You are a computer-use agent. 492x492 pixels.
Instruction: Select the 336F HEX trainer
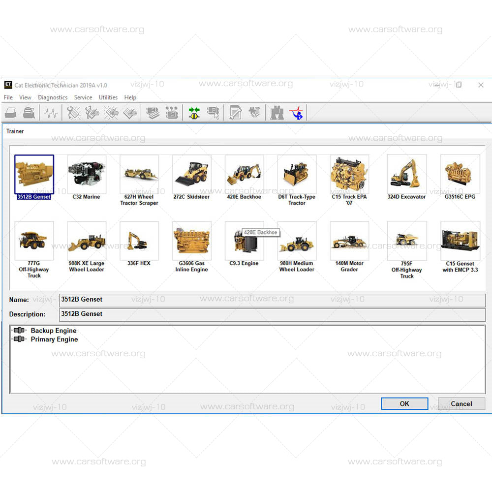point(139,241)
